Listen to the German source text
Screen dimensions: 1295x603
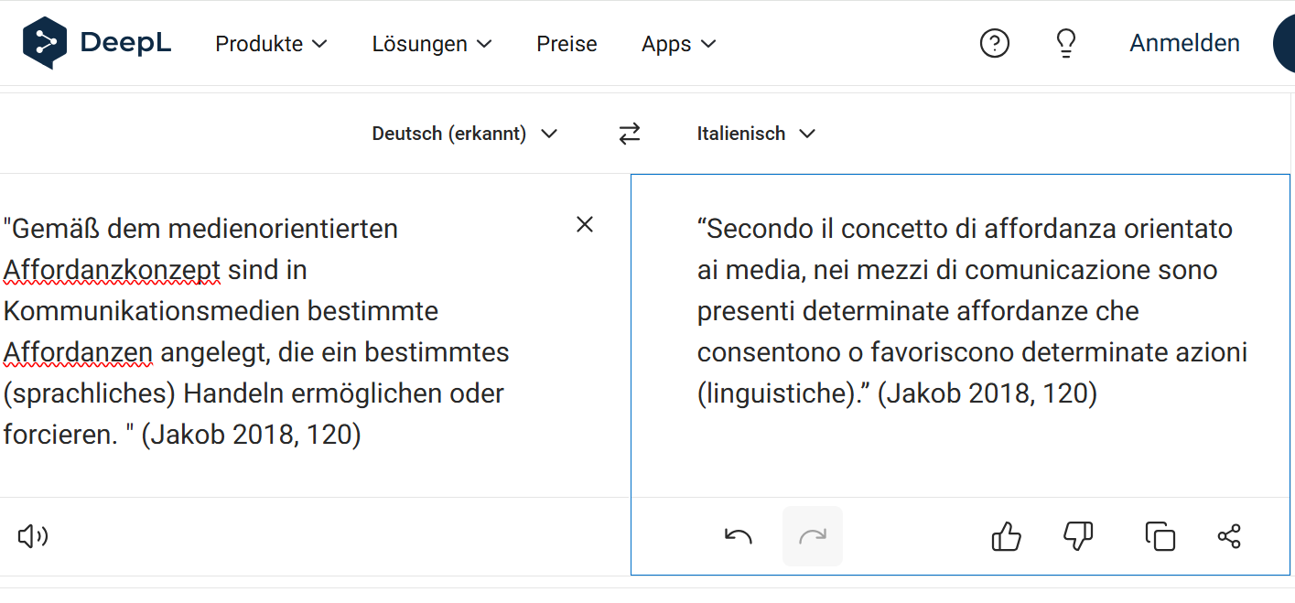click(x=33, y=536)
